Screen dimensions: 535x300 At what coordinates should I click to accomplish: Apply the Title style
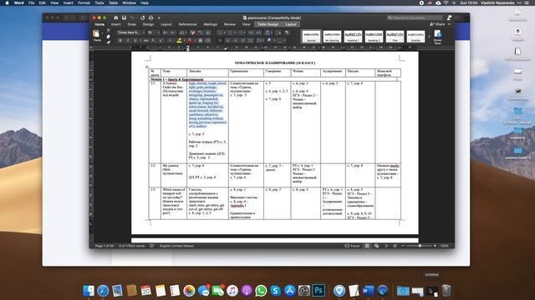click(395, 36)
